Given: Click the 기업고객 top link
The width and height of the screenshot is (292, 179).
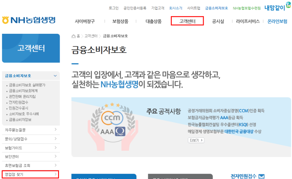Looking at the screenshot, I should pyautogui.click(x=158, y=8).
